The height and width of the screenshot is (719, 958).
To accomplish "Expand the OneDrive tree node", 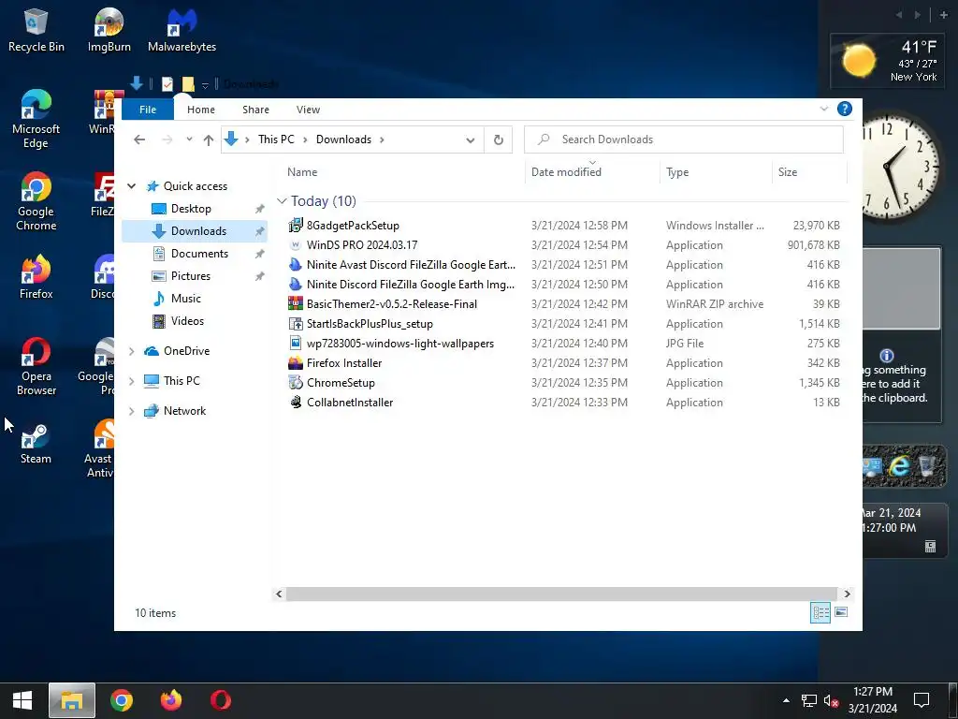I will click(131, 351).
